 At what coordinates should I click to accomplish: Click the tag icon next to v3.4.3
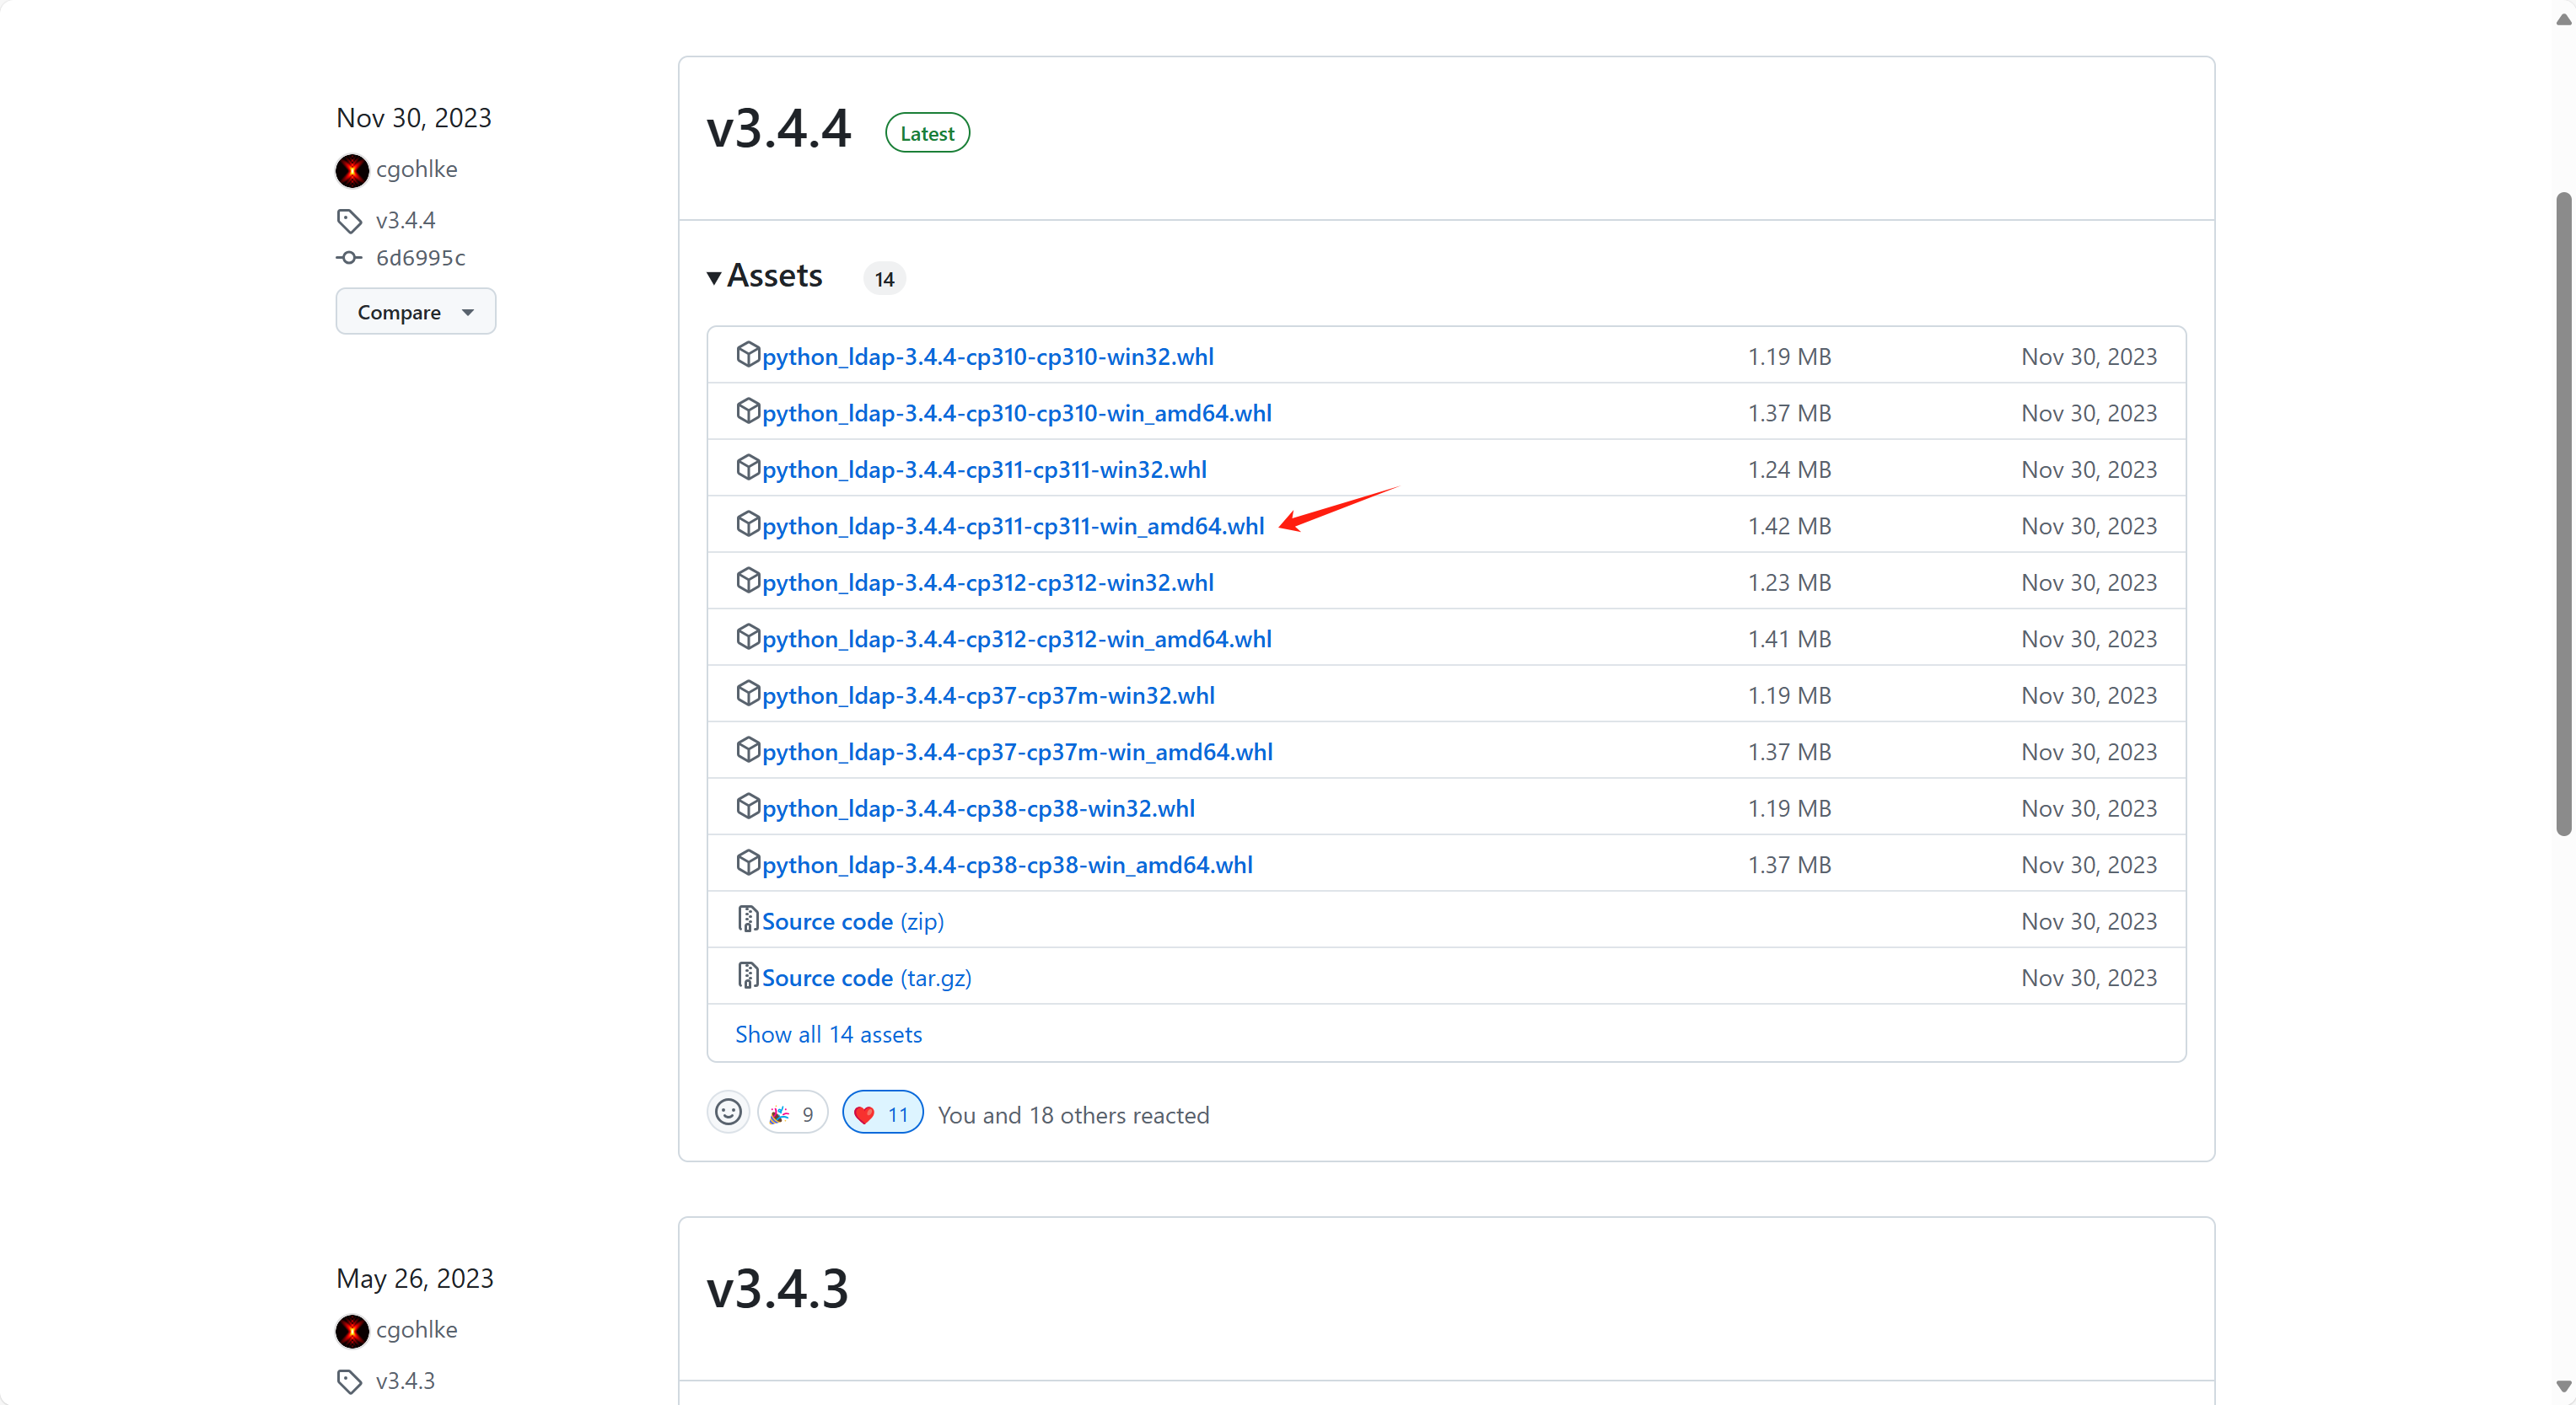(349, 1381)
